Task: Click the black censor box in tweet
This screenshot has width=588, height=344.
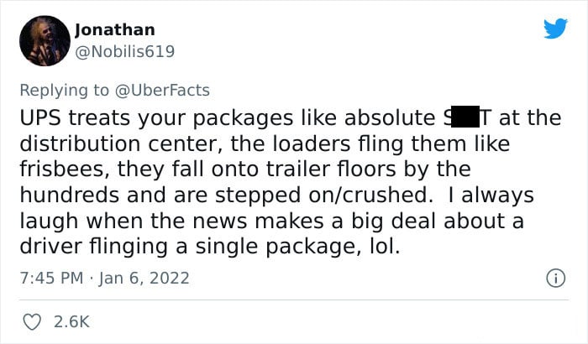Action: 465,117
